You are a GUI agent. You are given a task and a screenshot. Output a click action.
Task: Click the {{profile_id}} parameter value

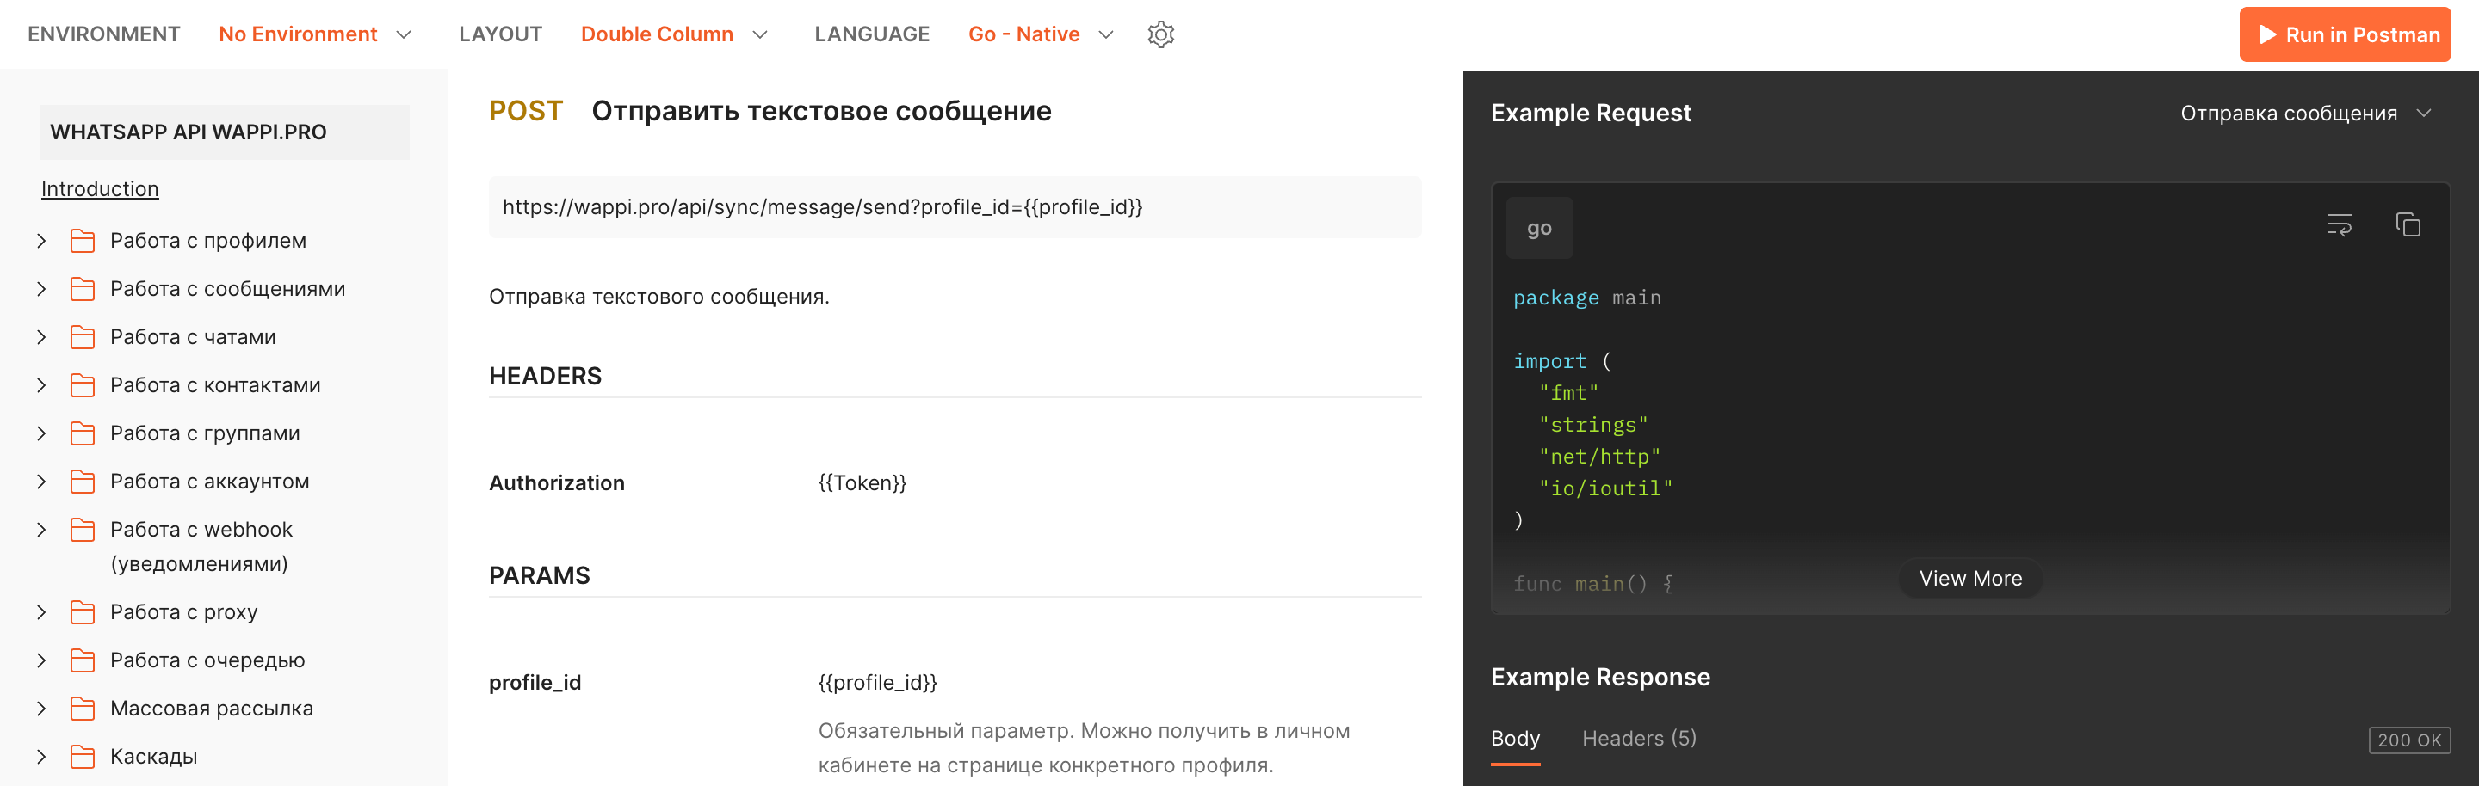tap(878, 682)
